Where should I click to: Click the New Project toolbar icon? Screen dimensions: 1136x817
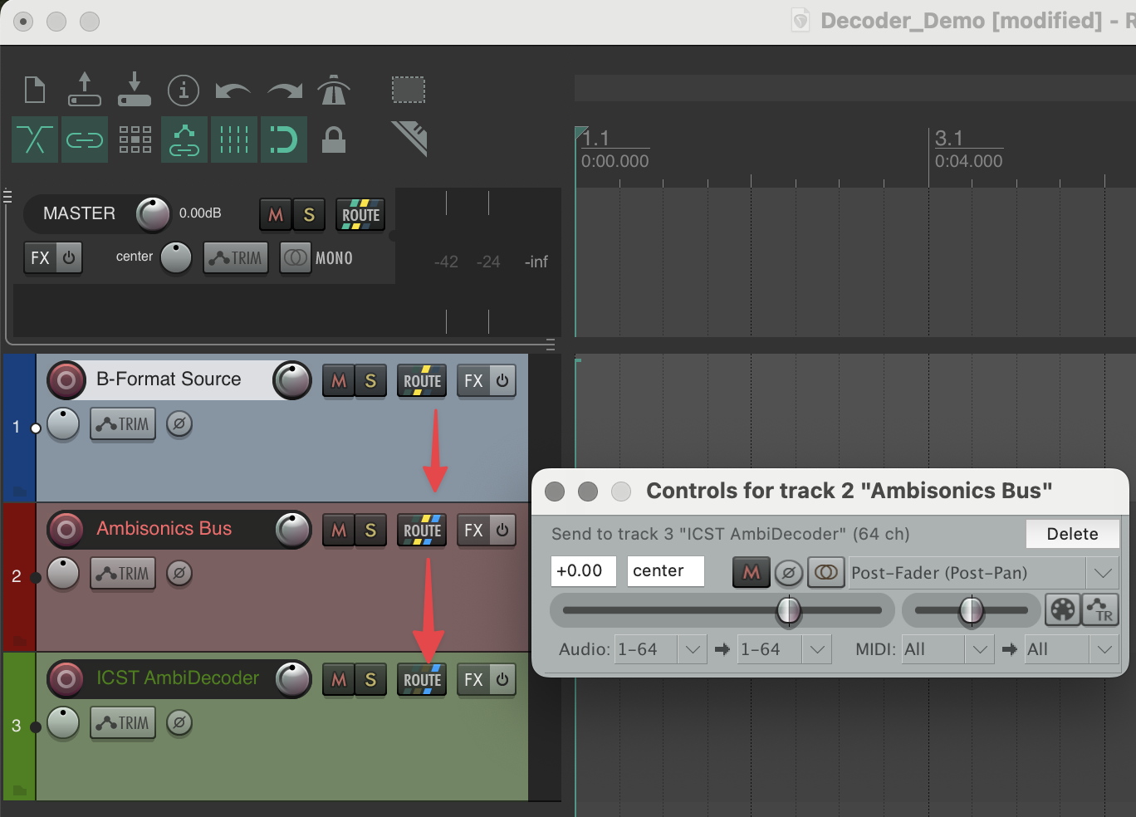[35, 90]
